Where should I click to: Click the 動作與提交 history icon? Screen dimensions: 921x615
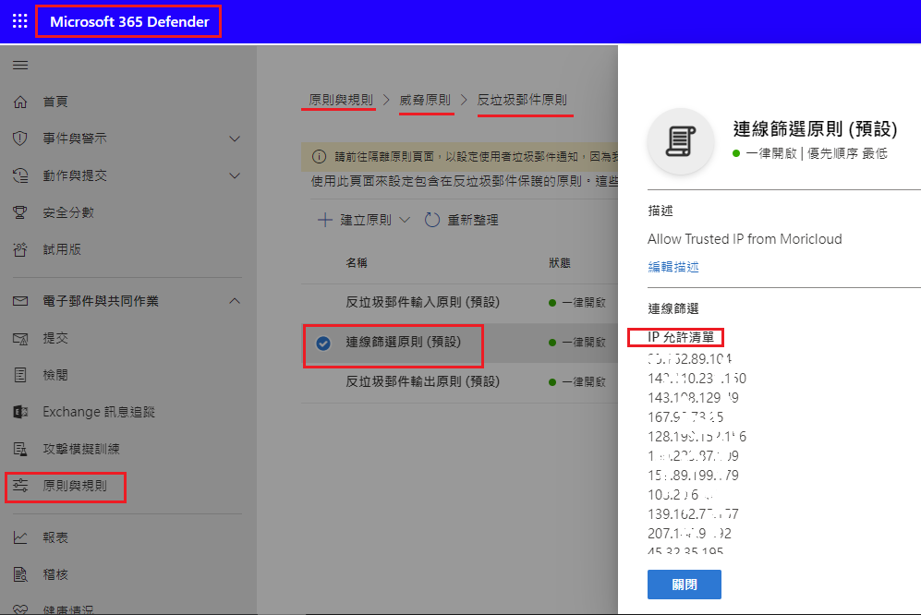click(x=20, y=175)
